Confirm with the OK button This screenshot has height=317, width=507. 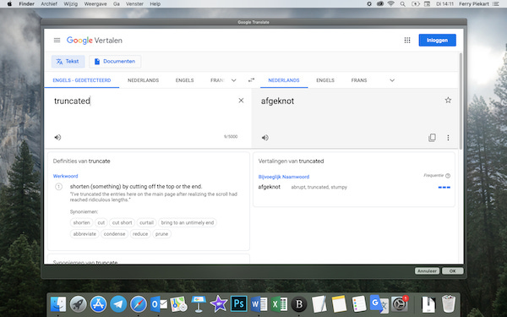452,271
